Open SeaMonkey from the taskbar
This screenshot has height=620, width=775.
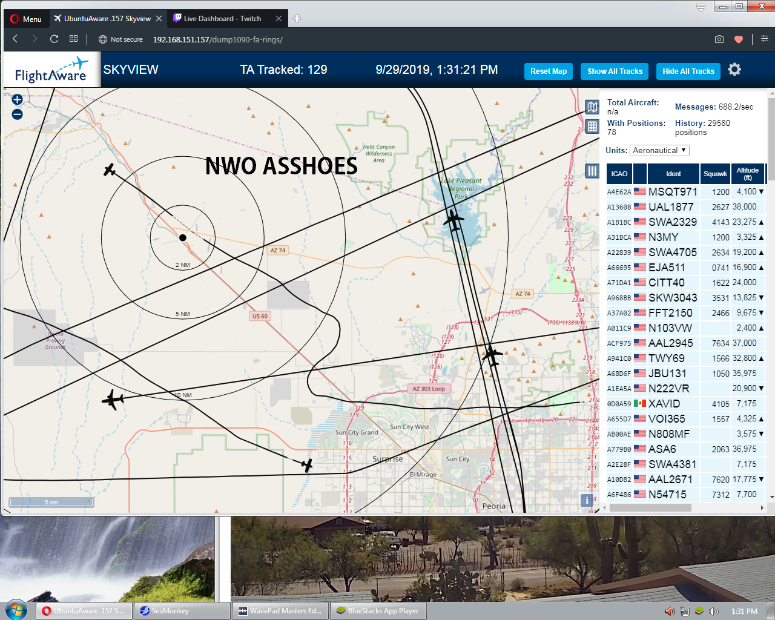182,611
